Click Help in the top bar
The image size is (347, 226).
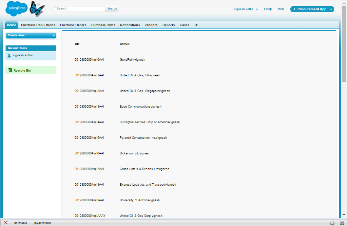(281, 9)
